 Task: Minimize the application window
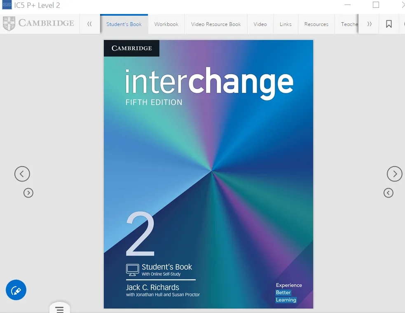pyautogui.click(x=348, y=5)
